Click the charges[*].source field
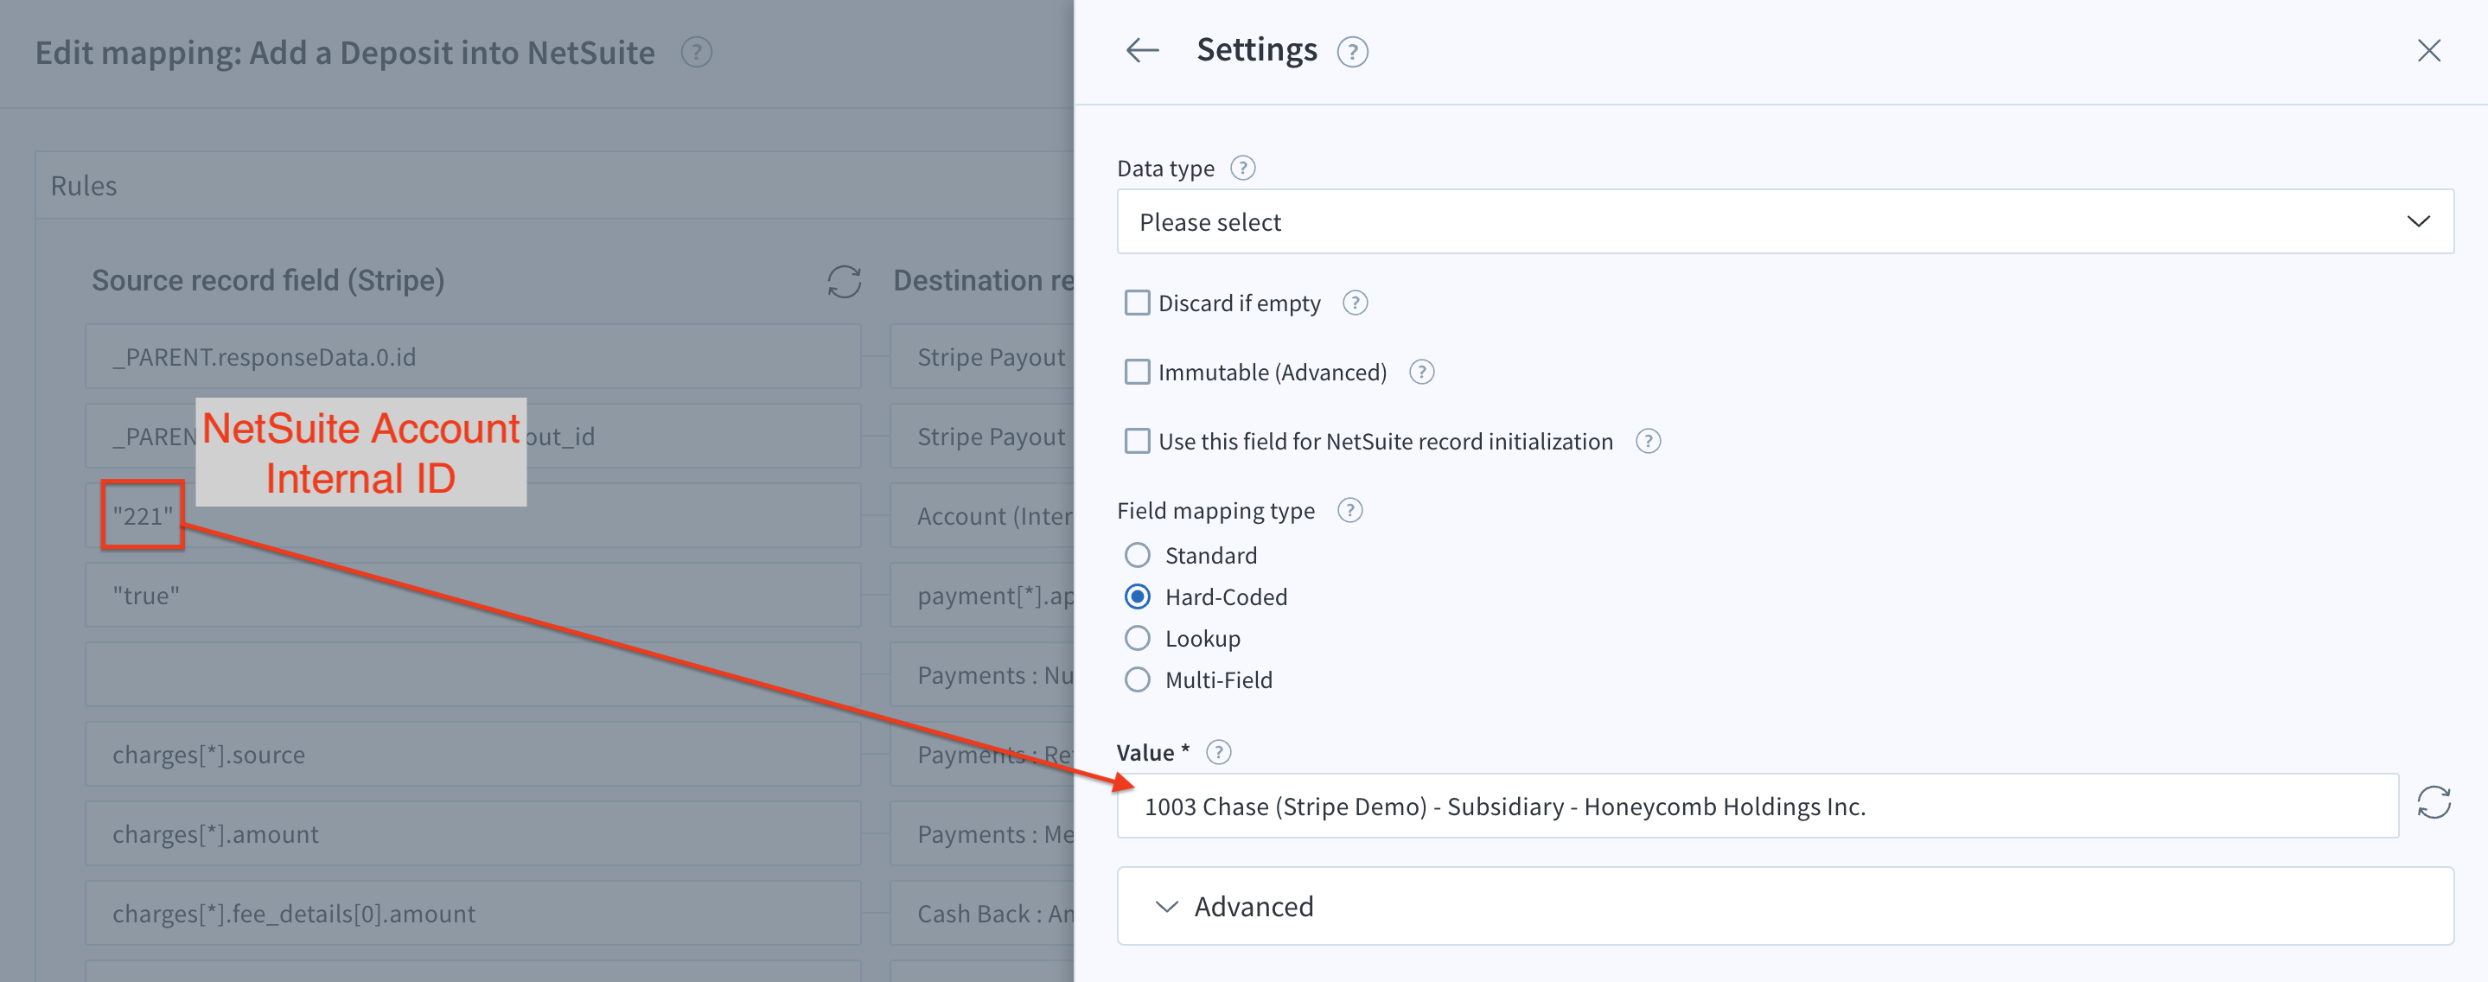2488x982 pixels. pyautogui.click(x=473, y=754)
